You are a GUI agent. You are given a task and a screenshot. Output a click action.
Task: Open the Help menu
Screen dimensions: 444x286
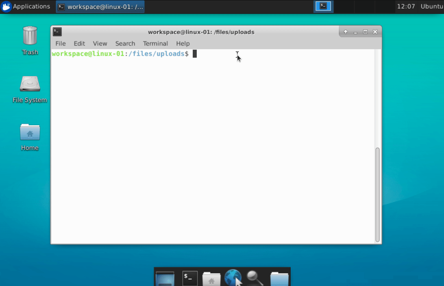coord(183,44)
